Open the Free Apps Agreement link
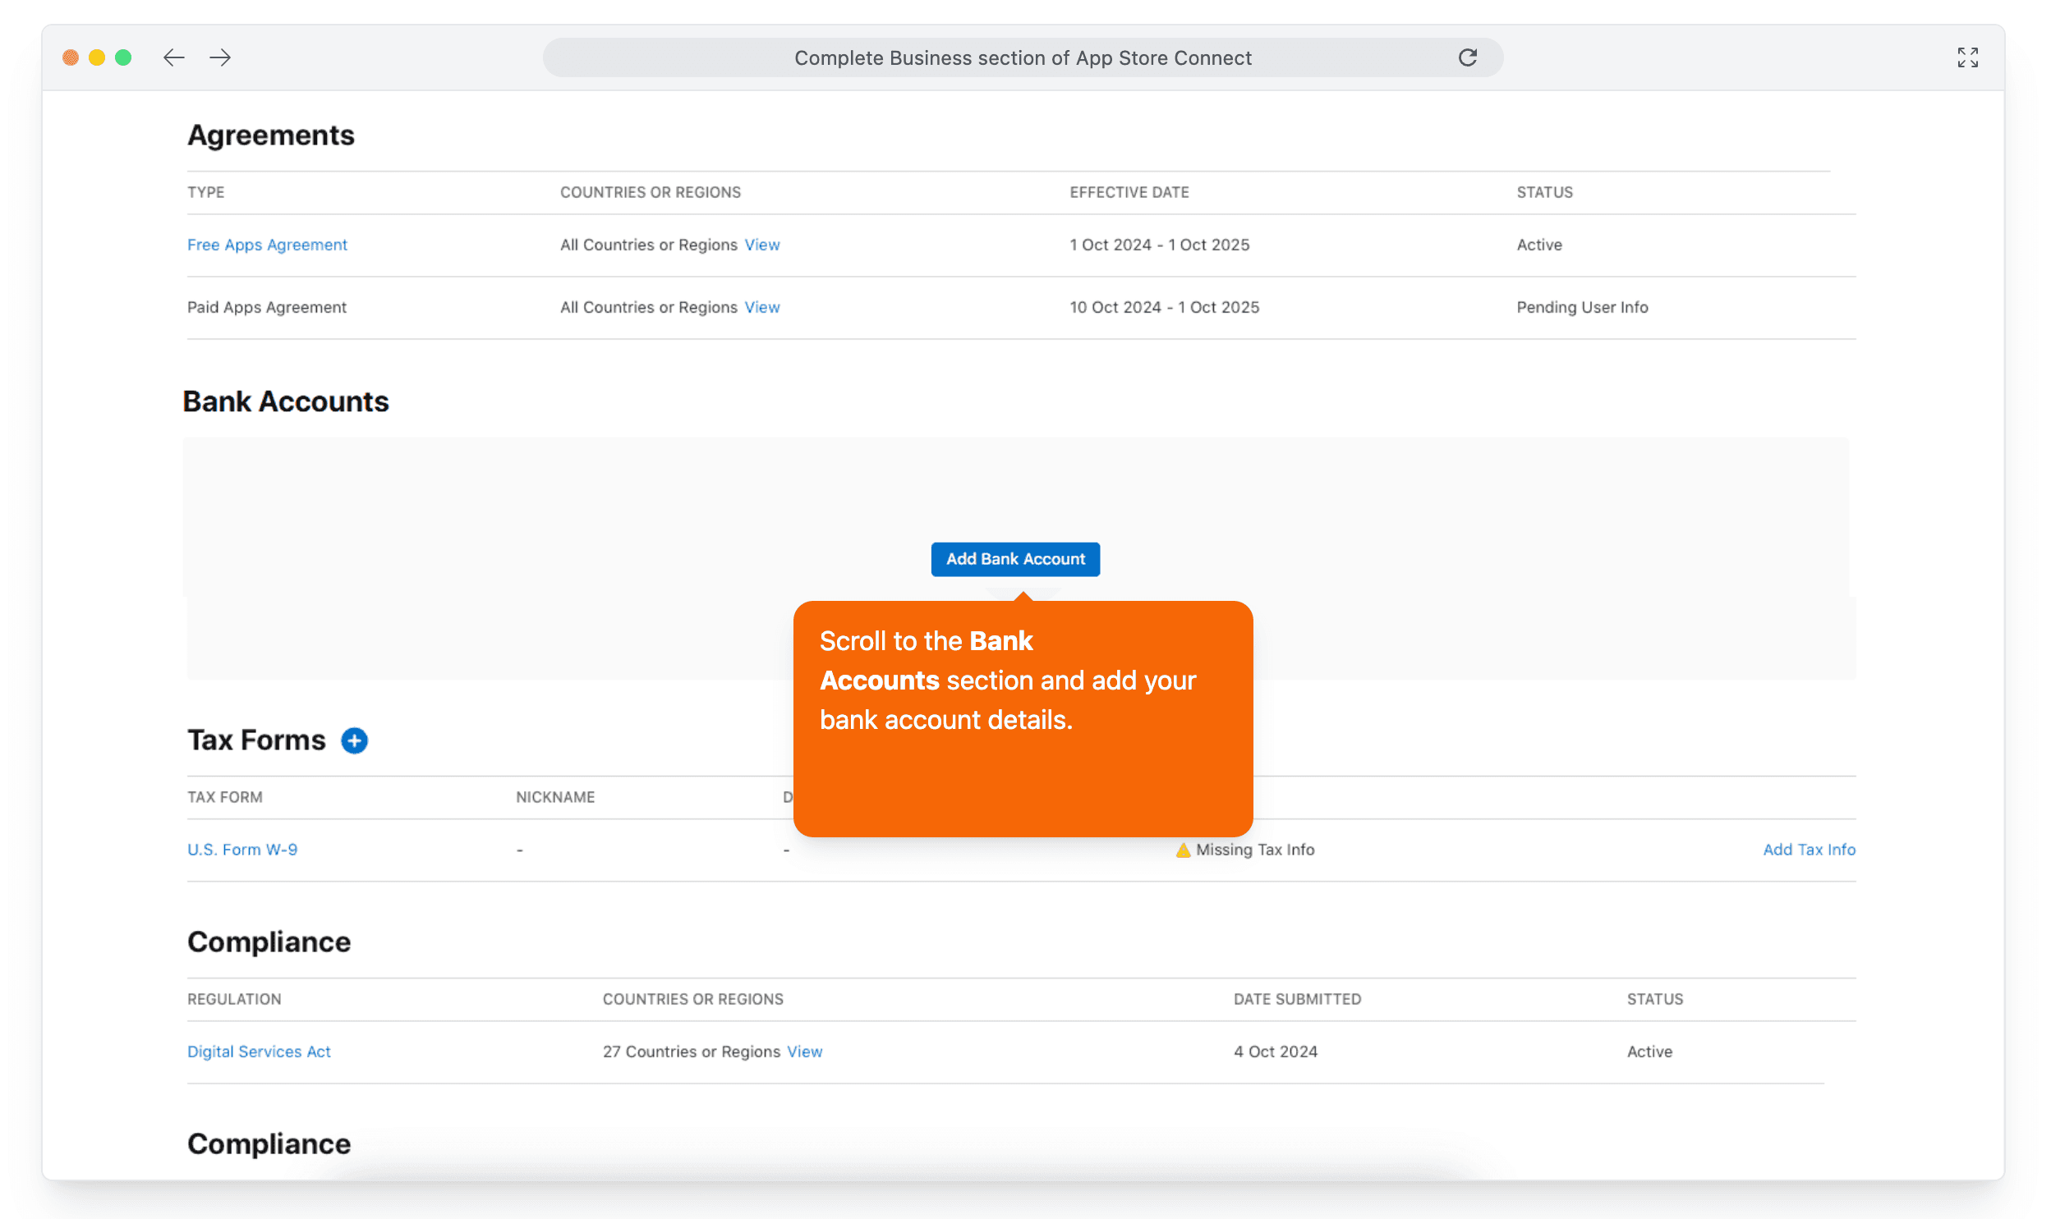The image size is (2051, 1219). [x=267, y=245]
